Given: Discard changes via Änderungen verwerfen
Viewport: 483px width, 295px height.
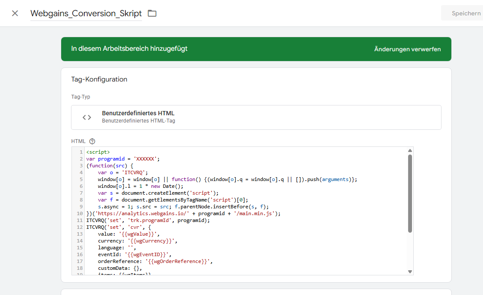Looking at the screenshot, I should tap(407, 49).
